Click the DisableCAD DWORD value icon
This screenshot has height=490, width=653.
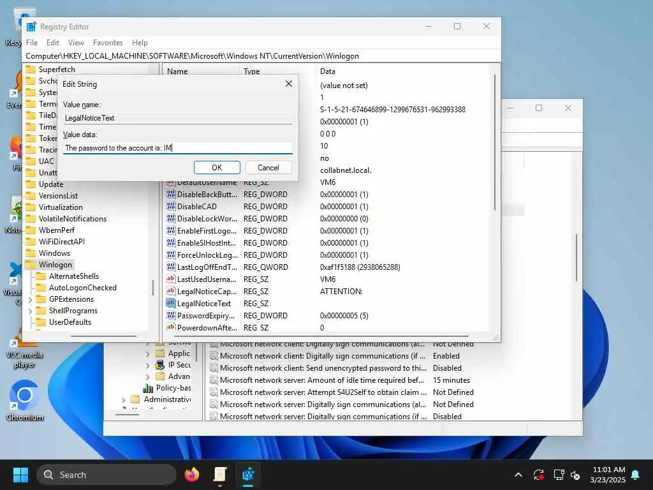[170, 206]
